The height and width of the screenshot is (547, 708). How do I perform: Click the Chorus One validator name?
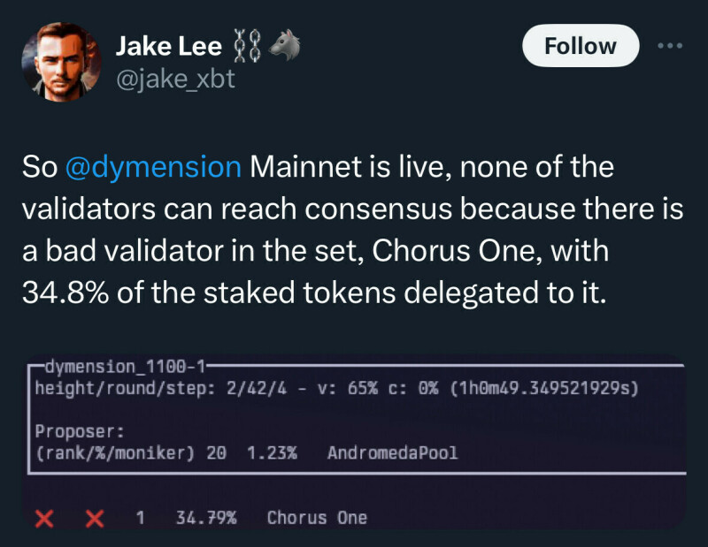pos(317,518)
